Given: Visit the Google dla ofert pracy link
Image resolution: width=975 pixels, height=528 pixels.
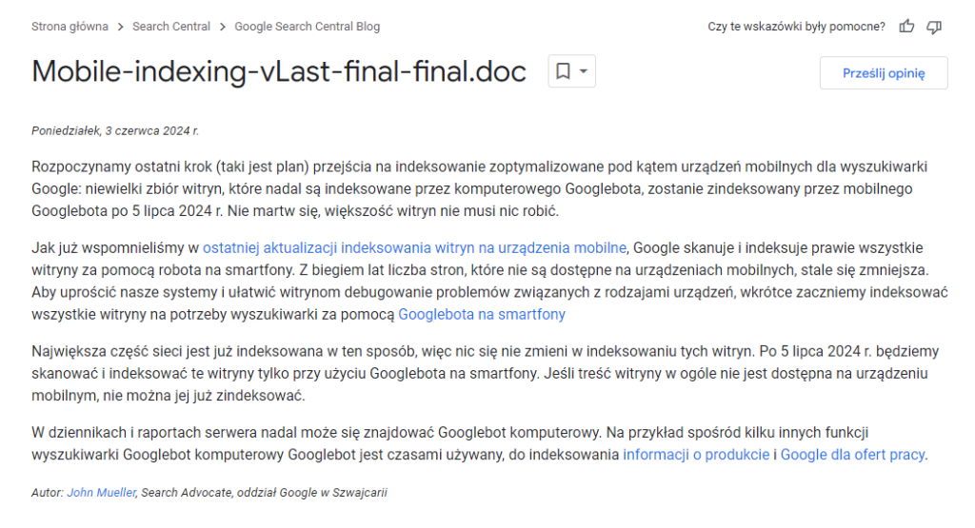Looking at the screenshot, I should pos(852,455).
